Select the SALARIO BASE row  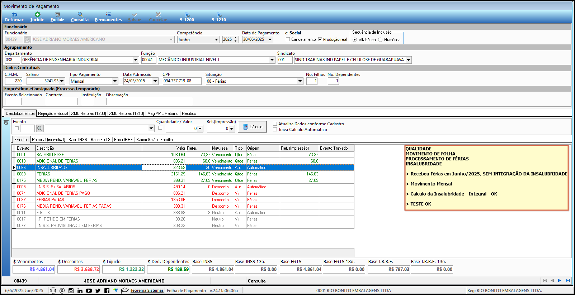click(x=183, y=155)
